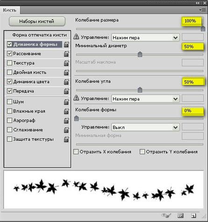
Task: Open roundness jitter Управление dropdown showing Выкл
Action: [145, 127]
